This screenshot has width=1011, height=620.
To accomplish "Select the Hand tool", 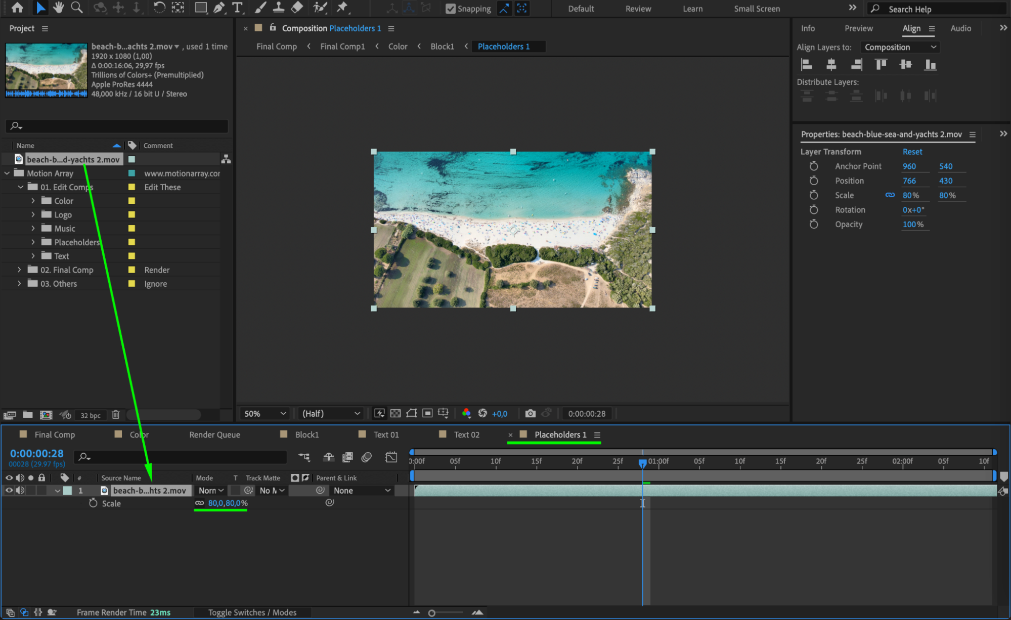I will (59, 8).
